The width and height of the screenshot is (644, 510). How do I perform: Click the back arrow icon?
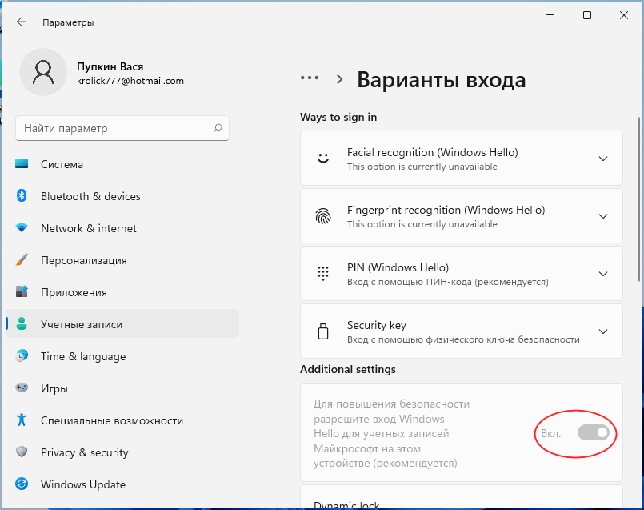pyautogui.click(x=22, y=22)
